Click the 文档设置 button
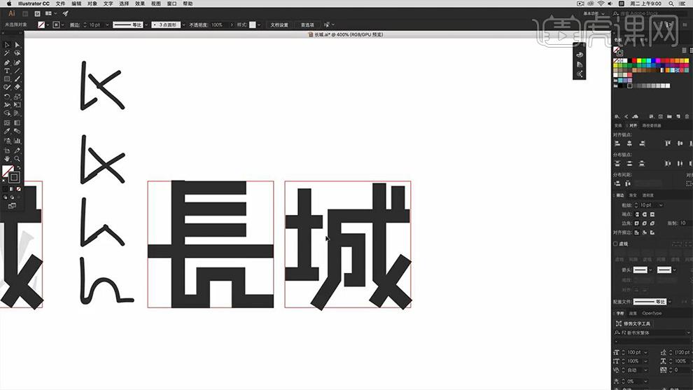Screen dimensions: 693x390 (x=279, y=25)
